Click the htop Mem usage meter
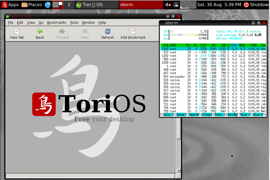Viewport: 270px width, 180px height. [186, 35]
